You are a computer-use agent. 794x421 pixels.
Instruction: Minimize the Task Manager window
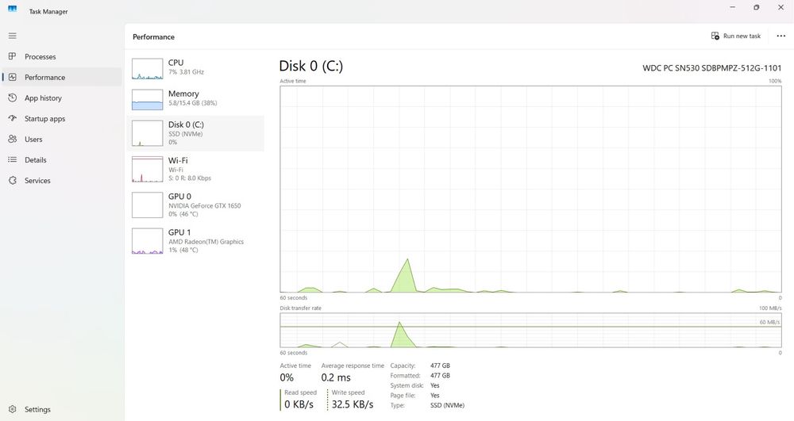coord(732,8)
